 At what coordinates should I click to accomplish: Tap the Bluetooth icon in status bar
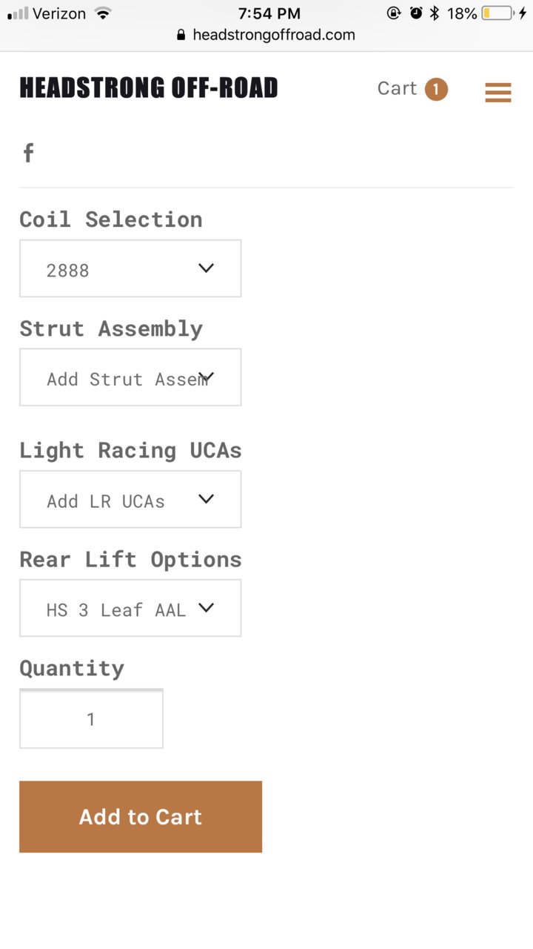[435, 13]
